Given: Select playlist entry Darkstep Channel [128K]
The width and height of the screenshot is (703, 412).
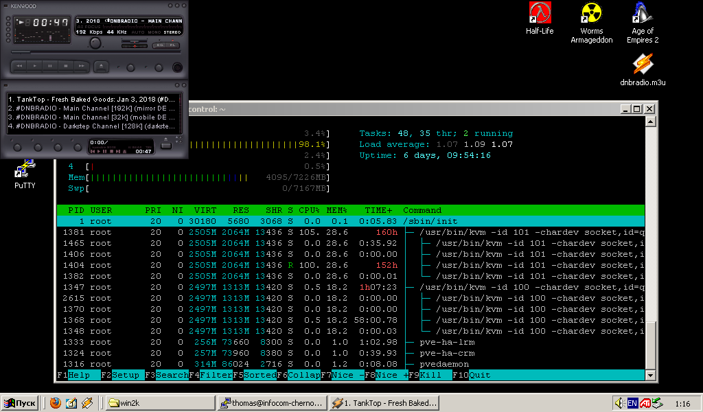Looking at the screenshot, I should coord(91,126).
